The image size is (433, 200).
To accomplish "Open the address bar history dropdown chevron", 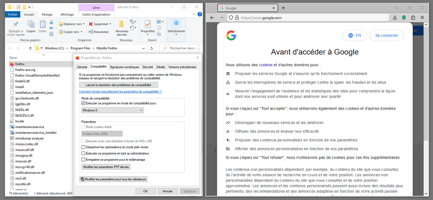I will click(144, 48).
